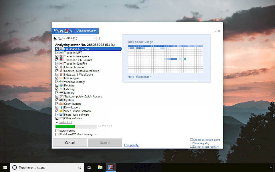Screen dimensions: 275x172
Task: Click the Windows history clock icon
Action: [x=61, y=82]
